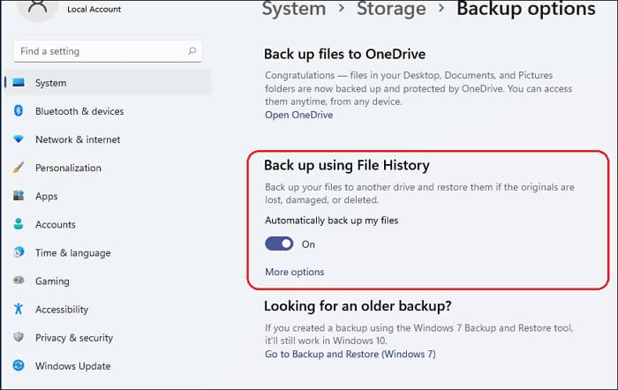Turn off Automatically back up my files
Screen dimensions: 618x390
pos(280,244)
